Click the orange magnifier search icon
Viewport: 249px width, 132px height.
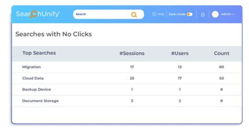(134, 14)
